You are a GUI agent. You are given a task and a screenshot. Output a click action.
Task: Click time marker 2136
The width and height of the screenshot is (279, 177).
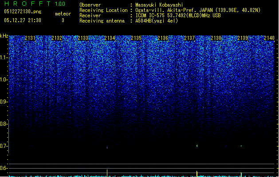(x=163, y=38)
